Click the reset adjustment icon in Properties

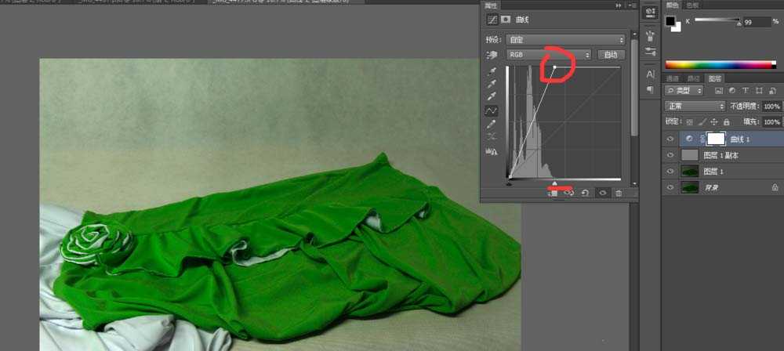tap(585, 193)
